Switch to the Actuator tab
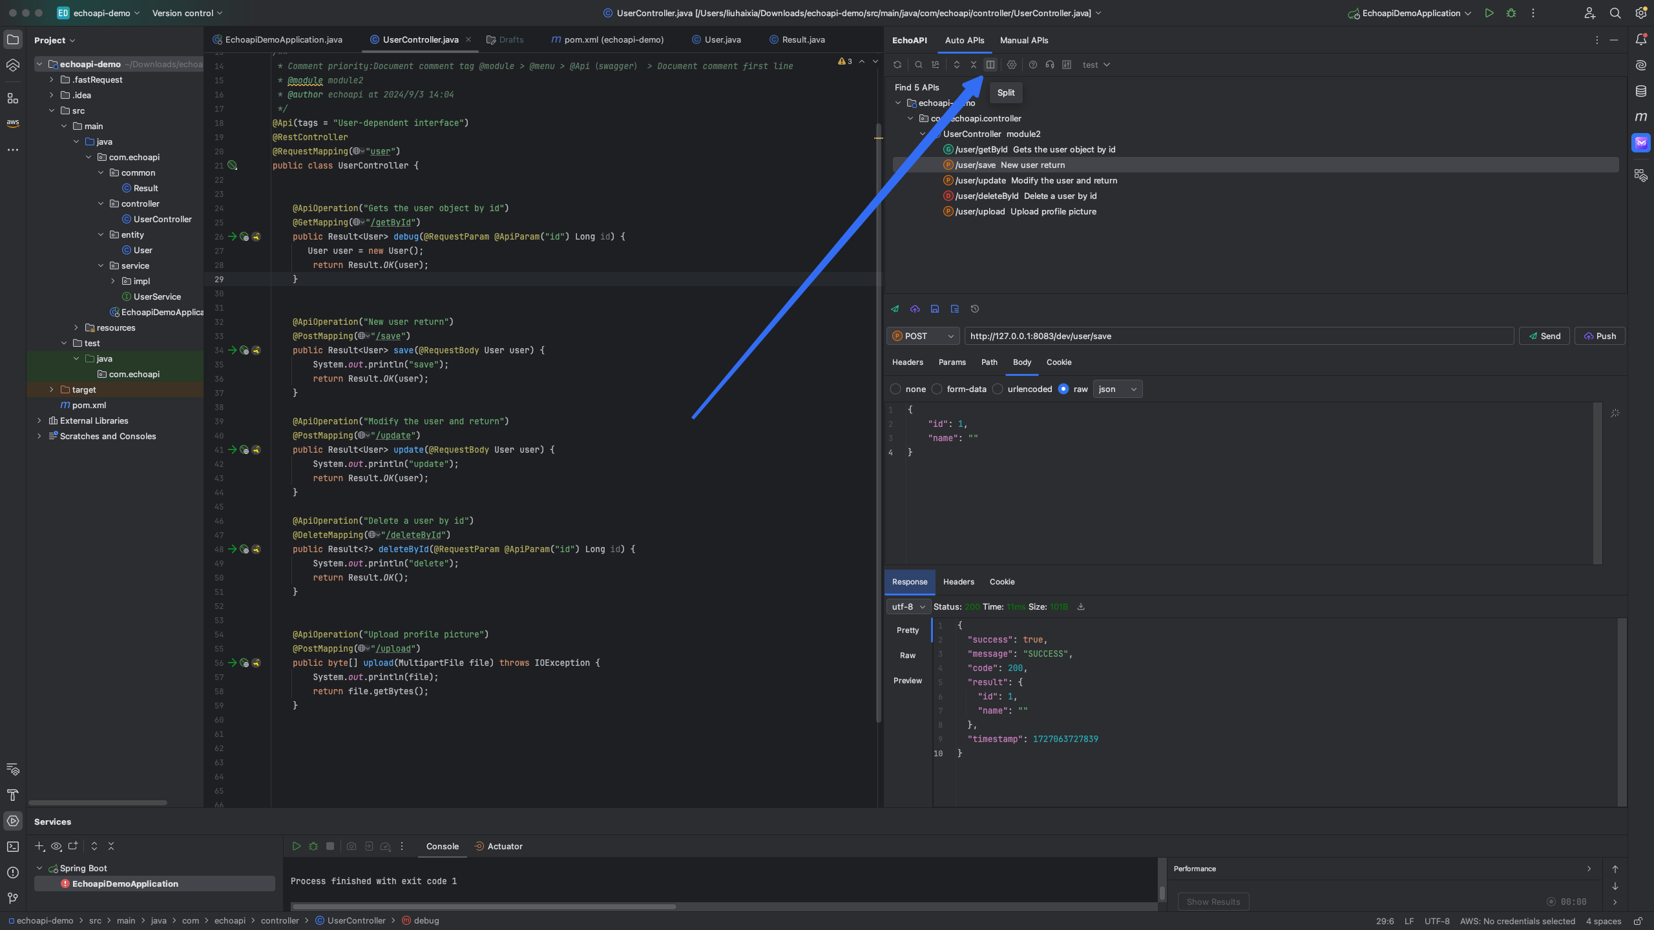The height and width of the screenshot is (930, 1654). click(x=498, y=846)
